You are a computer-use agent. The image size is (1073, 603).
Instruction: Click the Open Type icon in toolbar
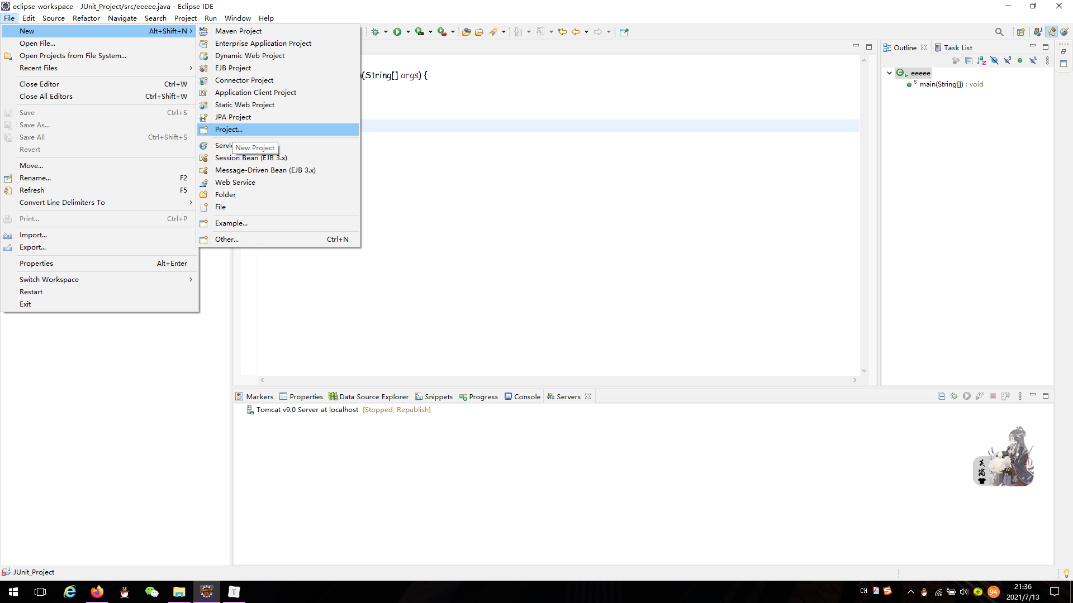point(467,32)
